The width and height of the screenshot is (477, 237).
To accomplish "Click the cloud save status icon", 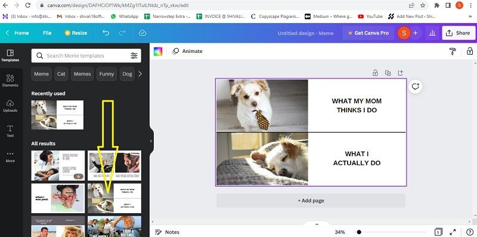I will [x=143, y=33].
